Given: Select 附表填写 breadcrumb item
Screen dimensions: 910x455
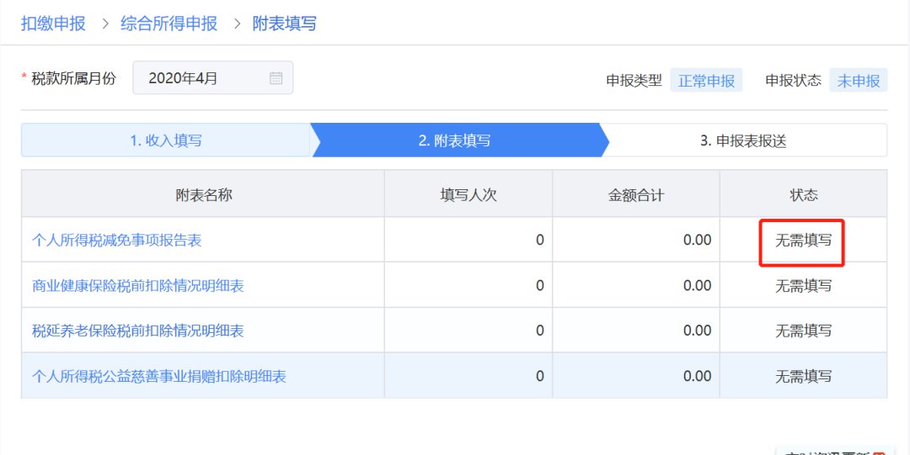Looking at the screenshot, I should point(285,24).
